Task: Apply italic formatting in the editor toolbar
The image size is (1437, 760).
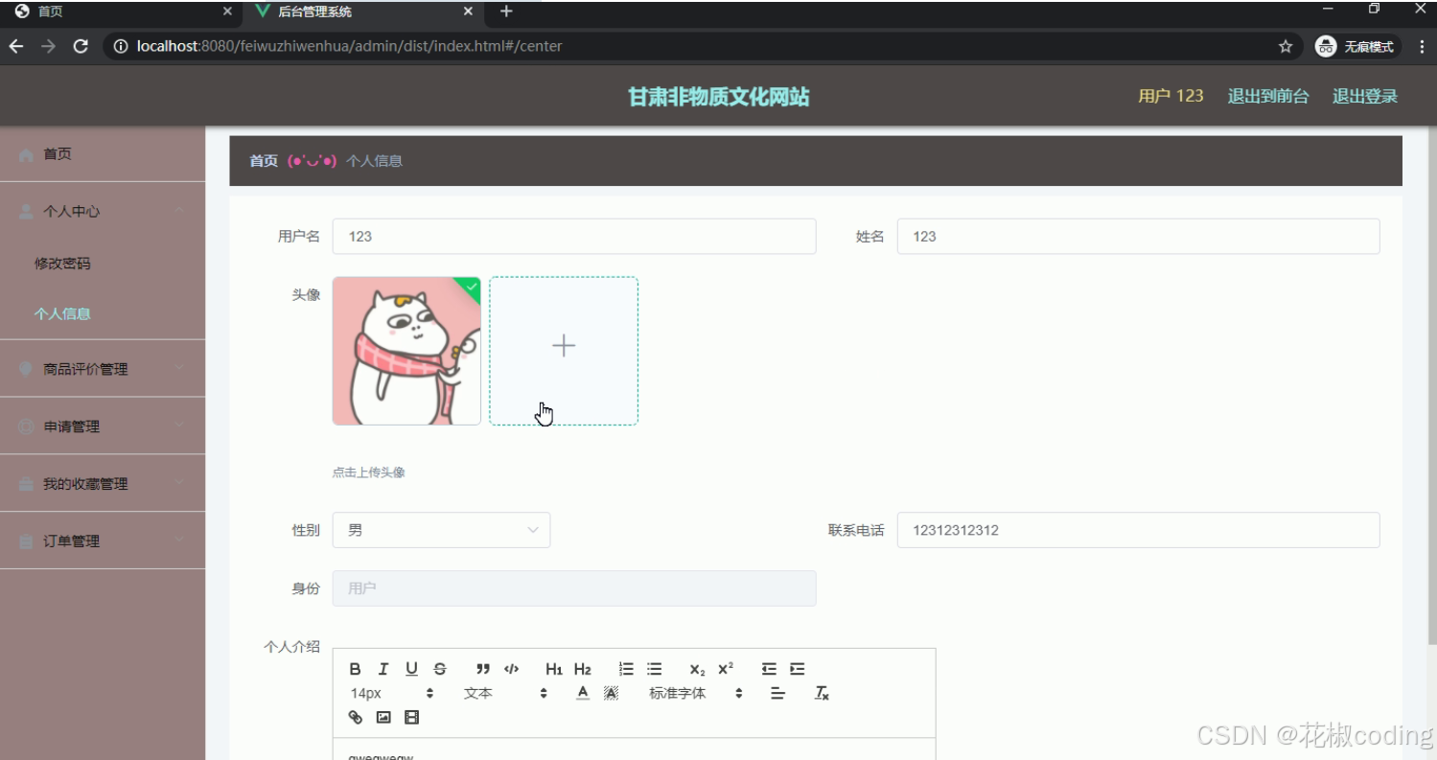Action: (x=382, y=668)
